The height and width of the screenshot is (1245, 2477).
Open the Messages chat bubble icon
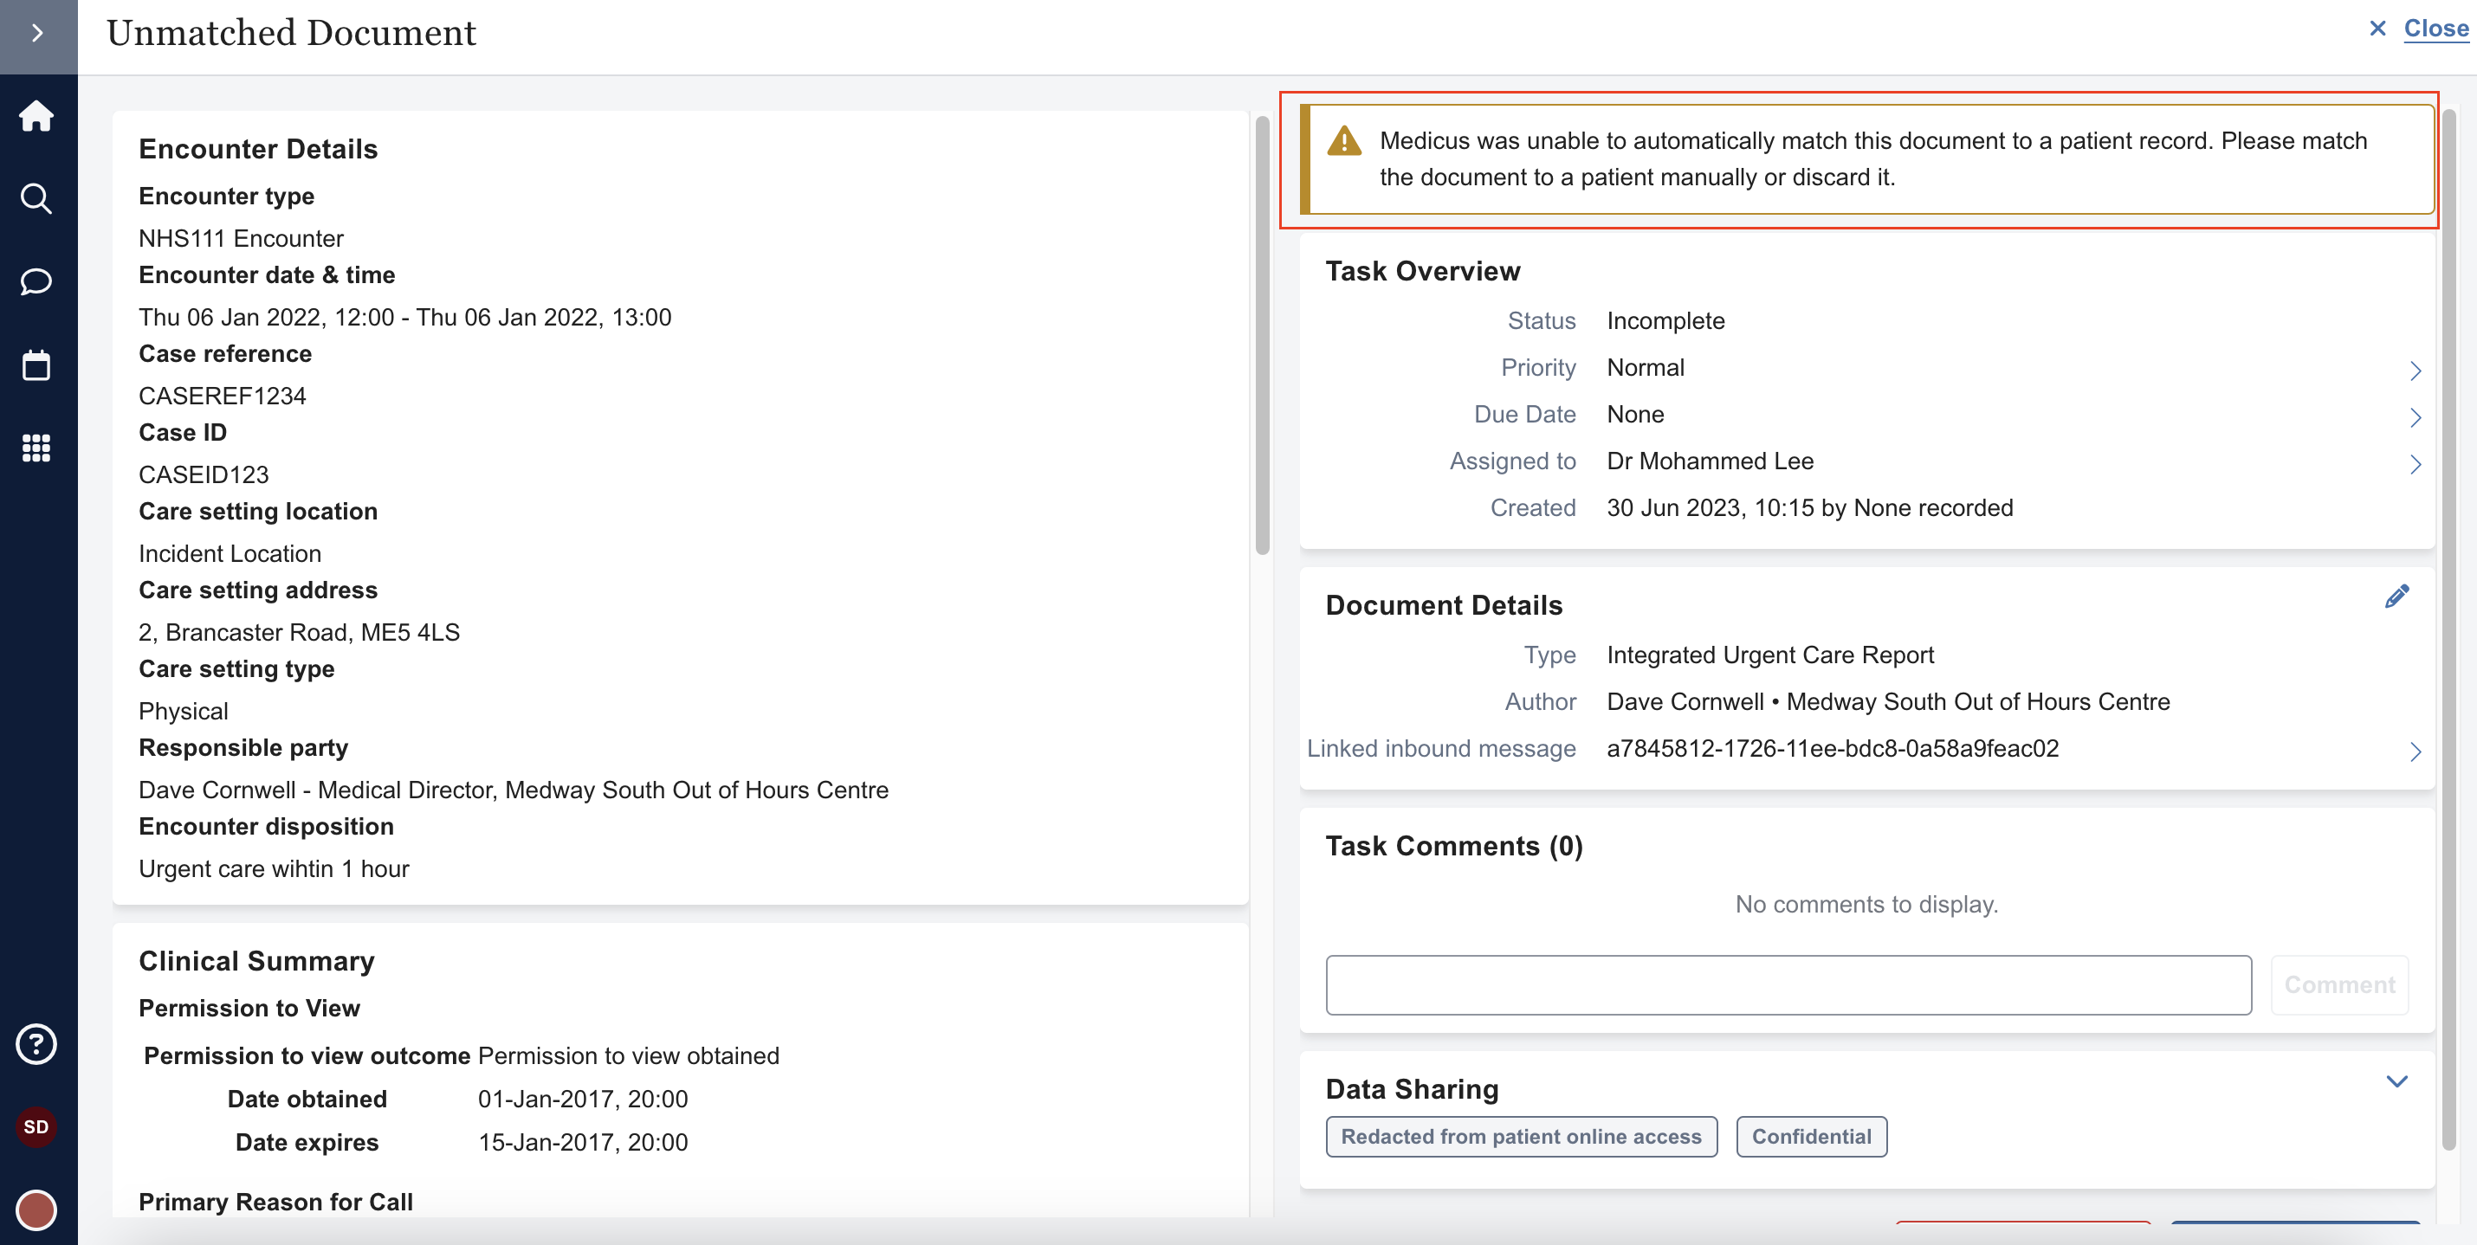(36, 281)
